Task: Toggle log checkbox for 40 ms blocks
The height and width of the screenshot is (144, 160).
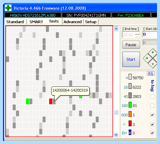Action: [152, 96]
